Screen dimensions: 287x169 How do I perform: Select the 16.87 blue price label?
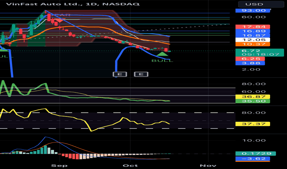pyautogui.click(x=253, y=35)
